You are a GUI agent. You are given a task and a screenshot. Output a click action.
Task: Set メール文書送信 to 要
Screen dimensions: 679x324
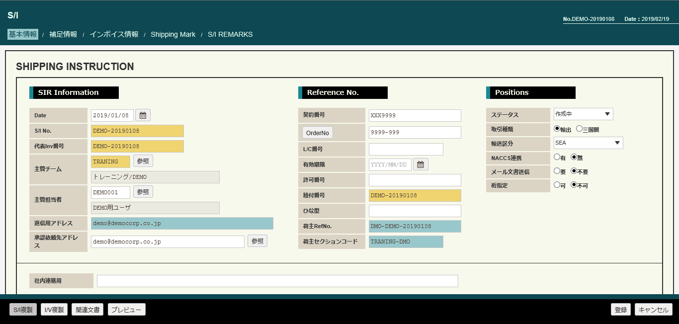557,171
